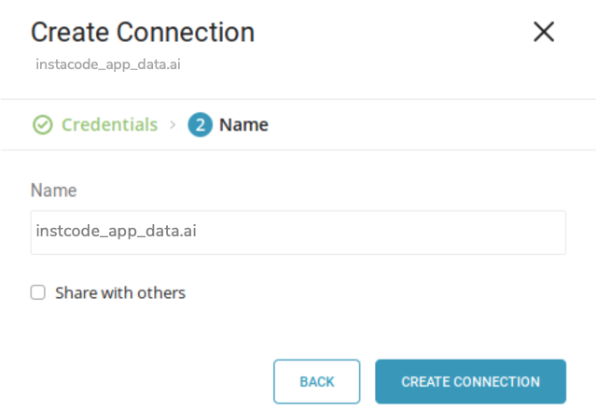Click the instcode_app_data.ai text inside Name field
Image resolution: width=597 pixels, height=411 pixels.
116,232
